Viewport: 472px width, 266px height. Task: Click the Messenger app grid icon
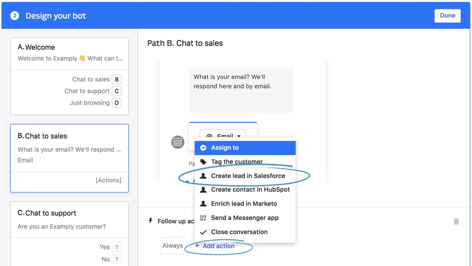203,218
